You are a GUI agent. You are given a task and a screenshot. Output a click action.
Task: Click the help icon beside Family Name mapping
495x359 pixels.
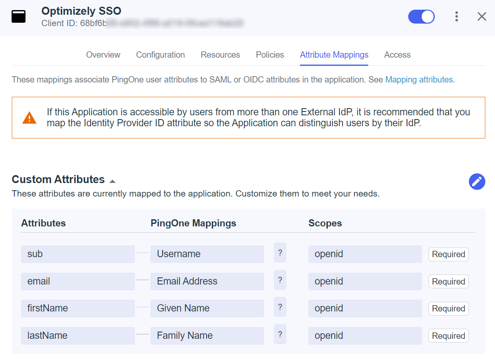click(x=280, y=335)
